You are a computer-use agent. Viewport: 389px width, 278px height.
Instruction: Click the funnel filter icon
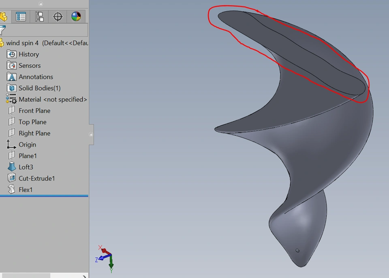(2, 30)
